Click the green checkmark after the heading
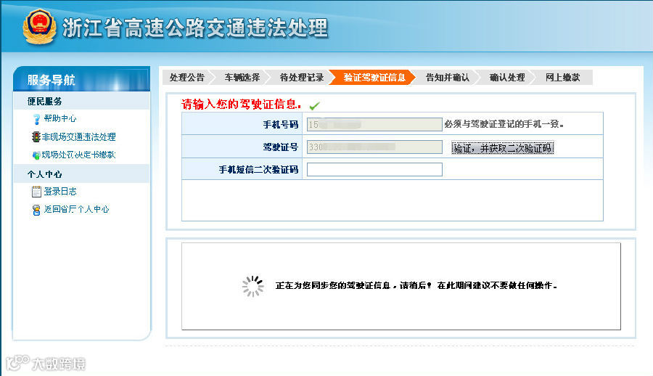 pos(315,106)
